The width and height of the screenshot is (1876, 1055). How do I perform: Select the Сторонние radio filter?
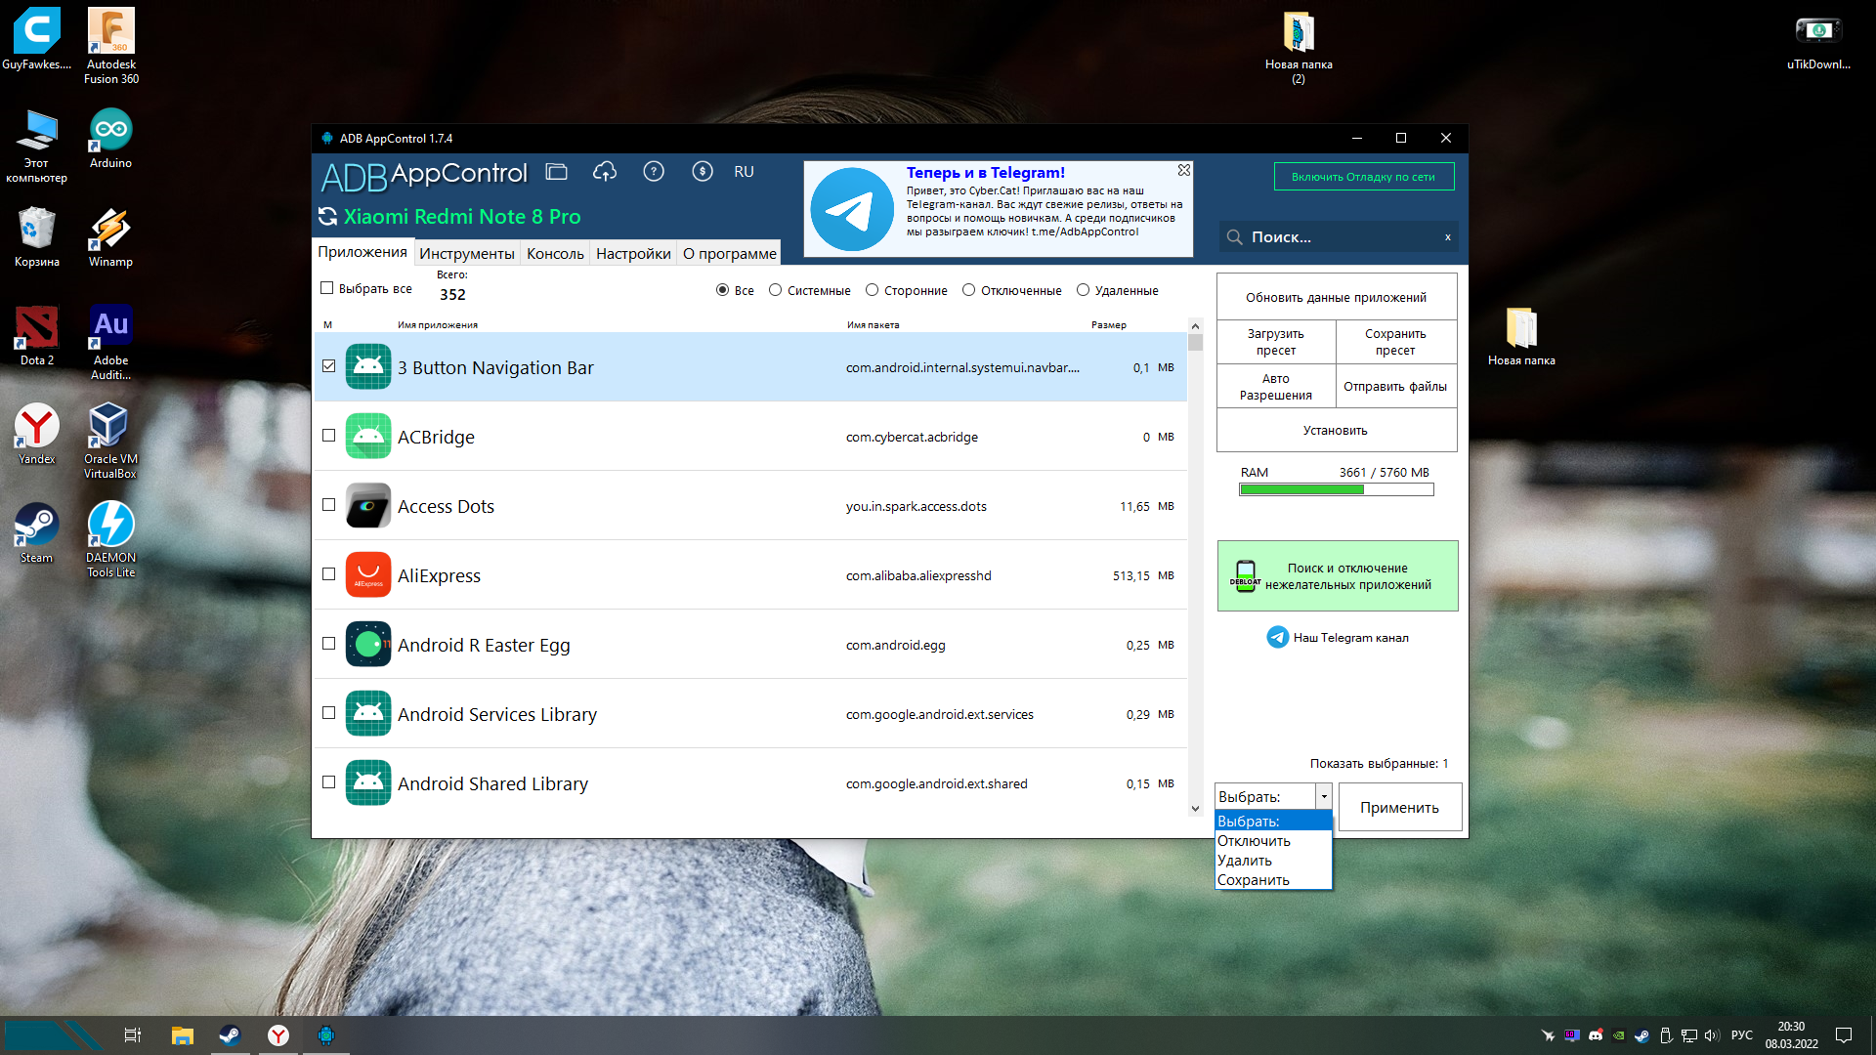(873, 290)
